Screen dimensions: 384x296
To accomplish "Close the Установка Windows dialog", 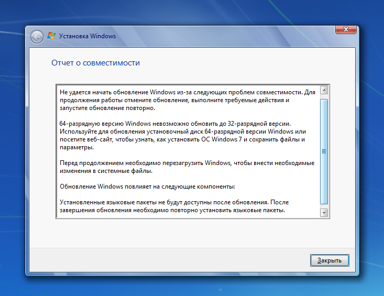I will (346, 30).
